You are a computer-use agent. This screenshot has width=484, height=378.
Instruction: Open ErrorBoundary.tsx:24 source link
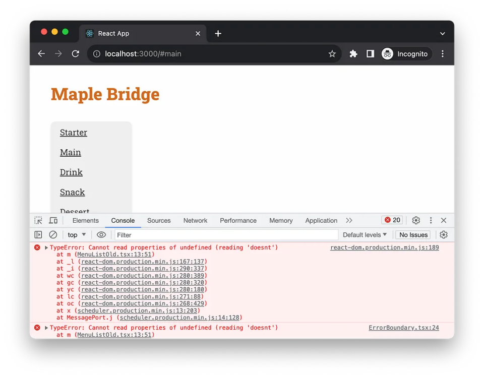(404, 328)
